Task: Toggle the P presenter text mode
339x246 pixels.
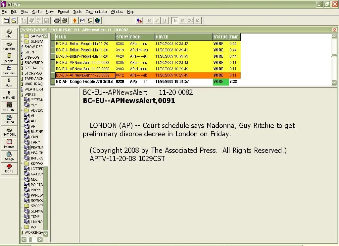Action: [x=182, y=21]
